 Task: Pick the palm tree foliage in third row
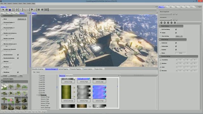(4, 100)
